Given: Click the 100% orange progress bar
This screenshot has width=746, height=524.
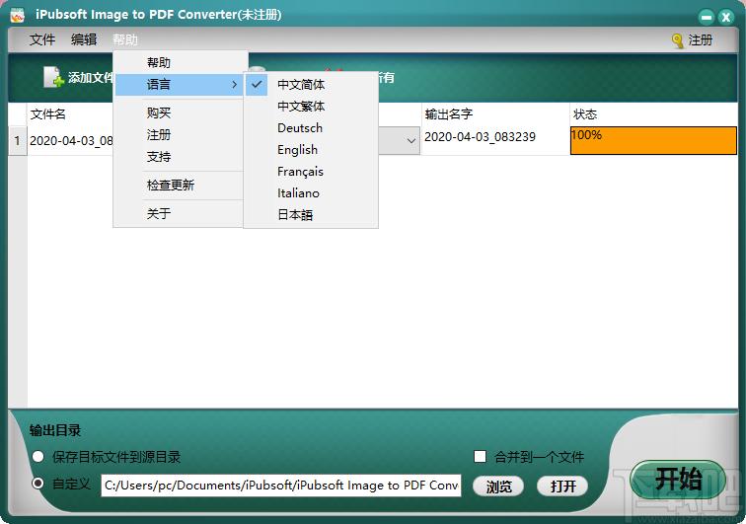Looking at the screenshot, I should 653,140.
